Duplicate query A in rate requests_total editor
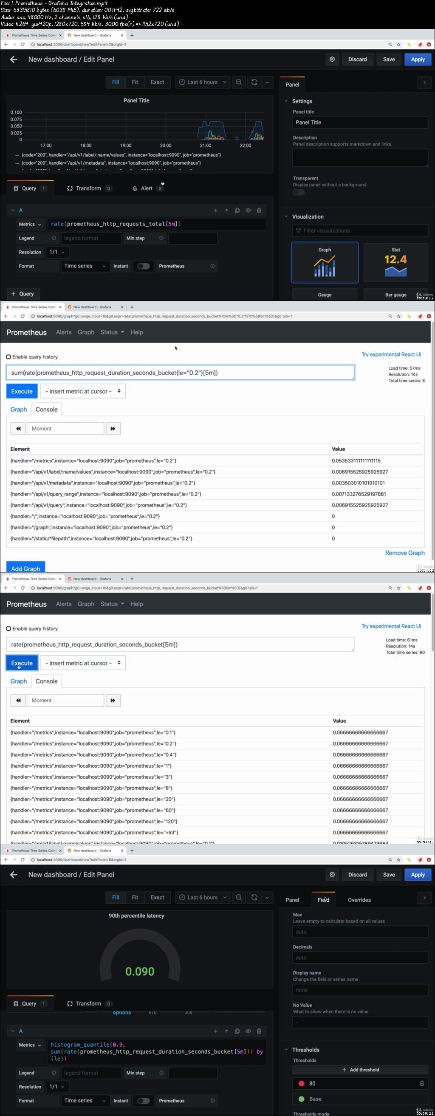Viewport: 435px width, 1116px height. click(237, 211)
